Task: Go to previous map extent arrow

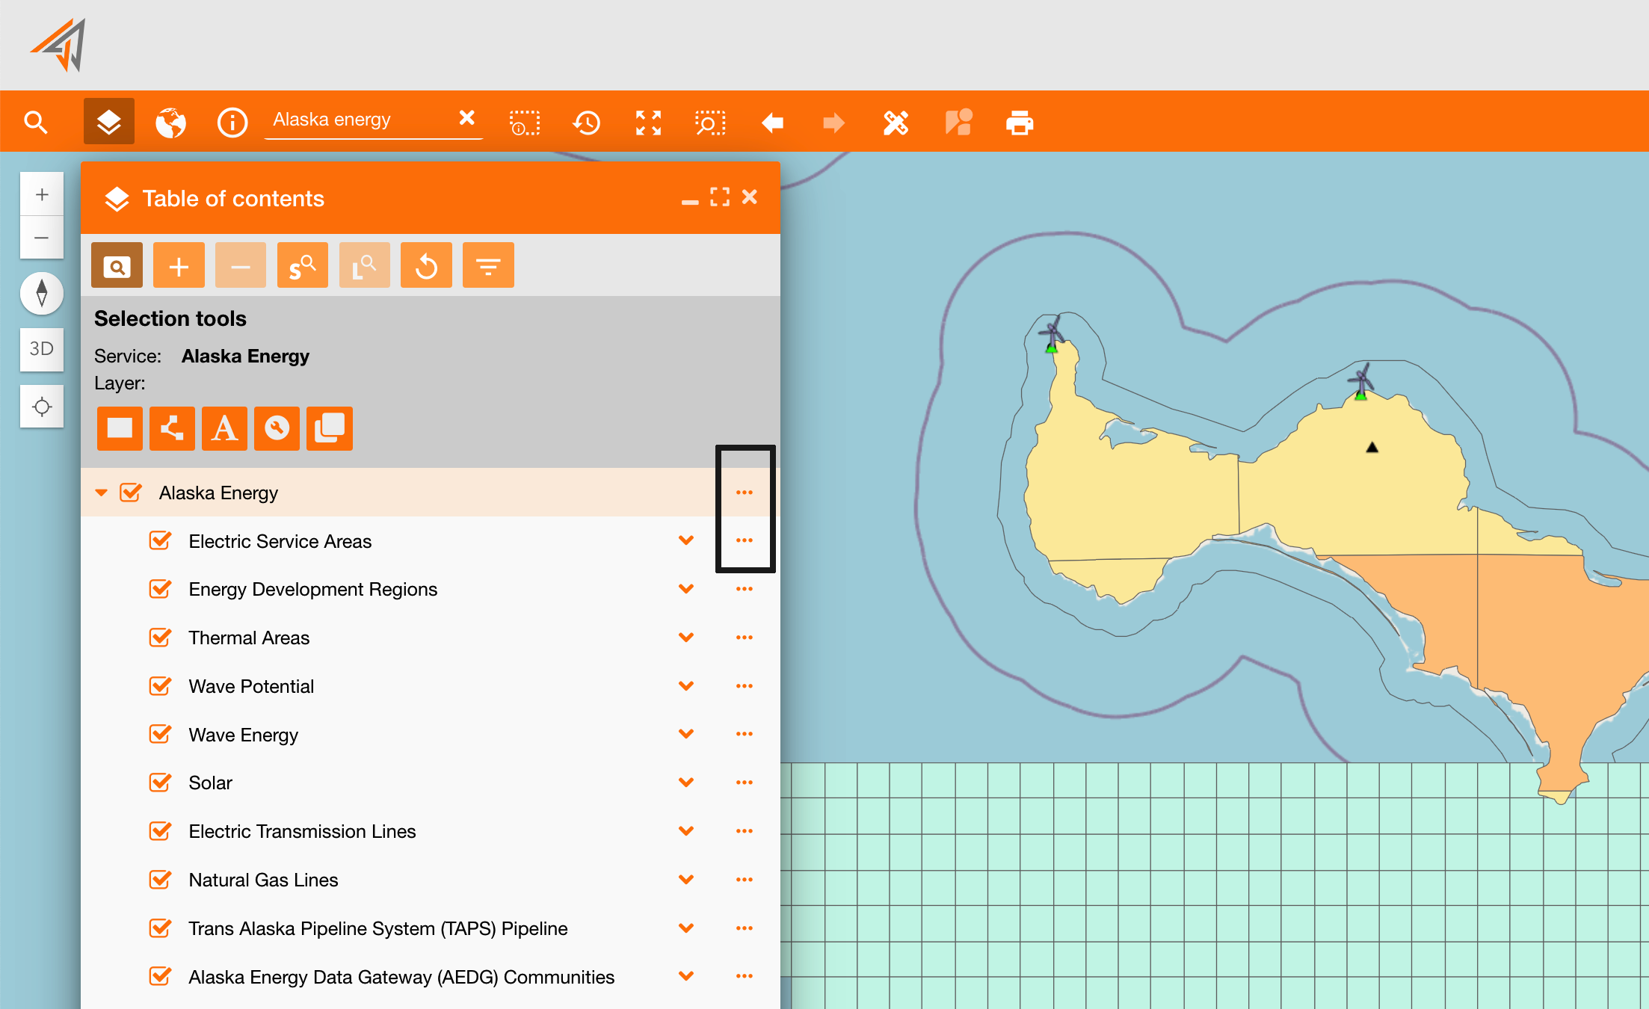Action: [x=772, y=123]
